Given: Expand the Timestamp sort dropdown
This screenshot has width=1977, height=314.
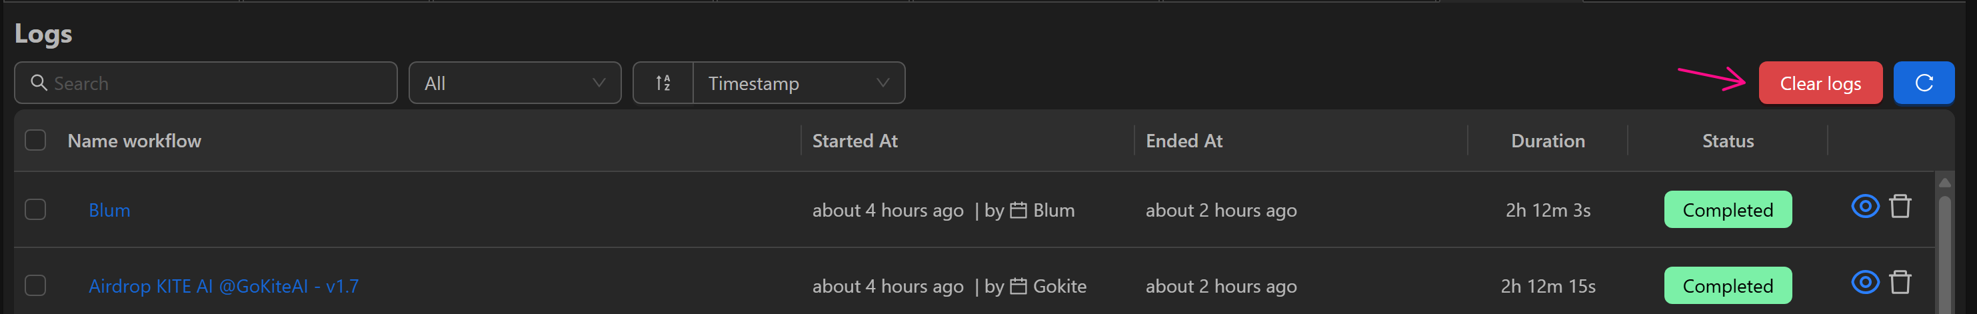Looking at the screenshot, I should (798, 83).
